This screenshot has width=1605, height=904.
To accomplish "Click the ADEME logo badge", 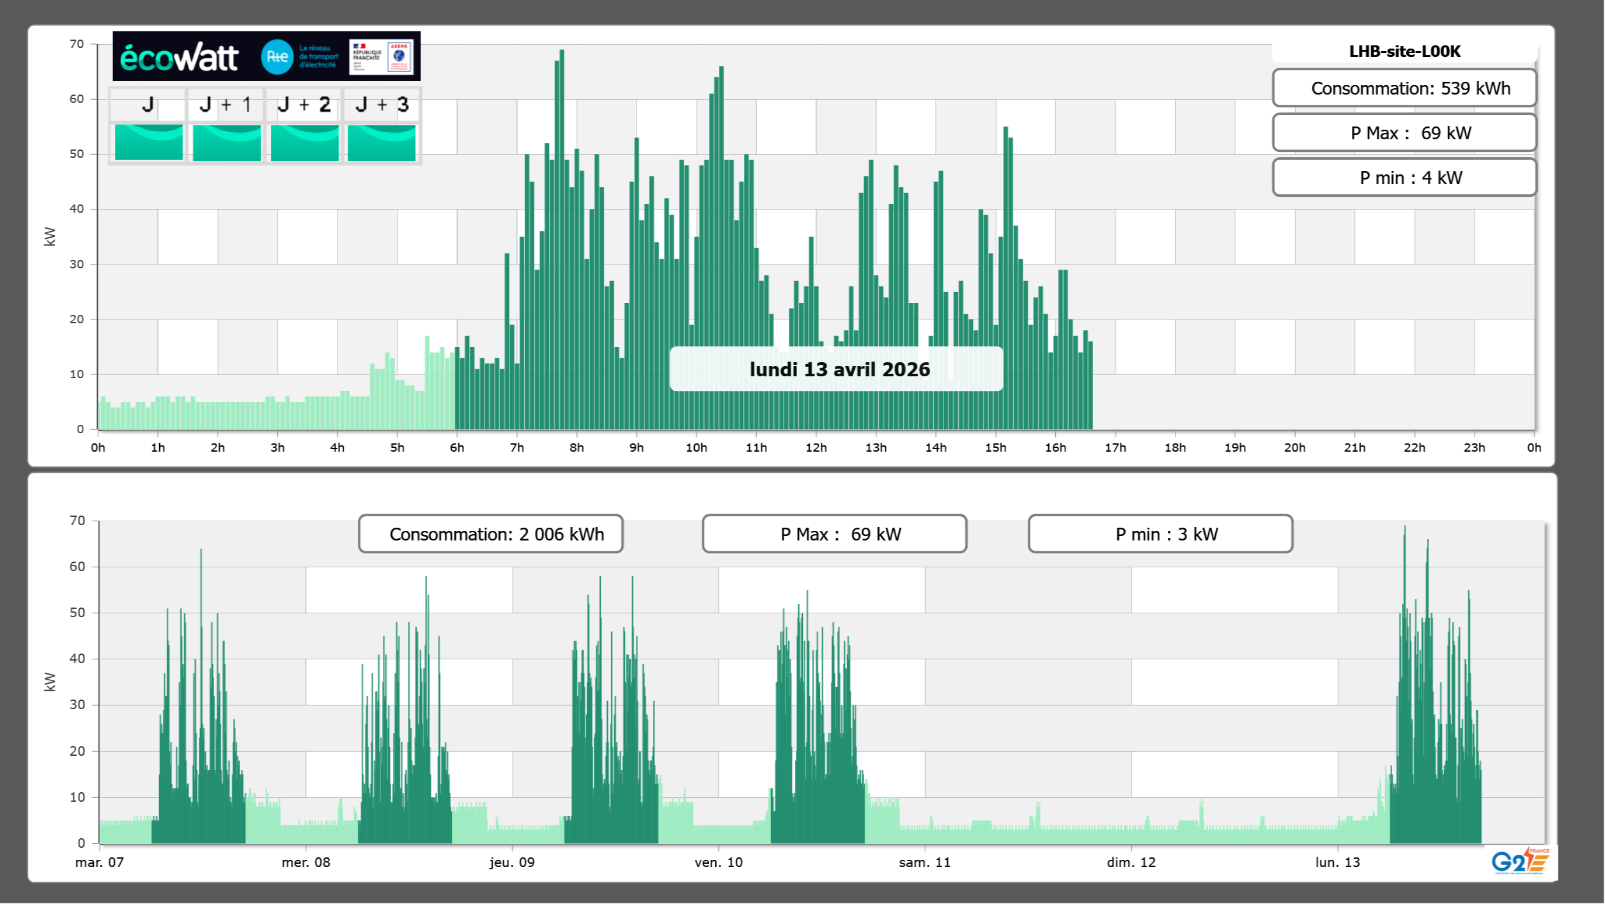I will (x=399, y=56).
